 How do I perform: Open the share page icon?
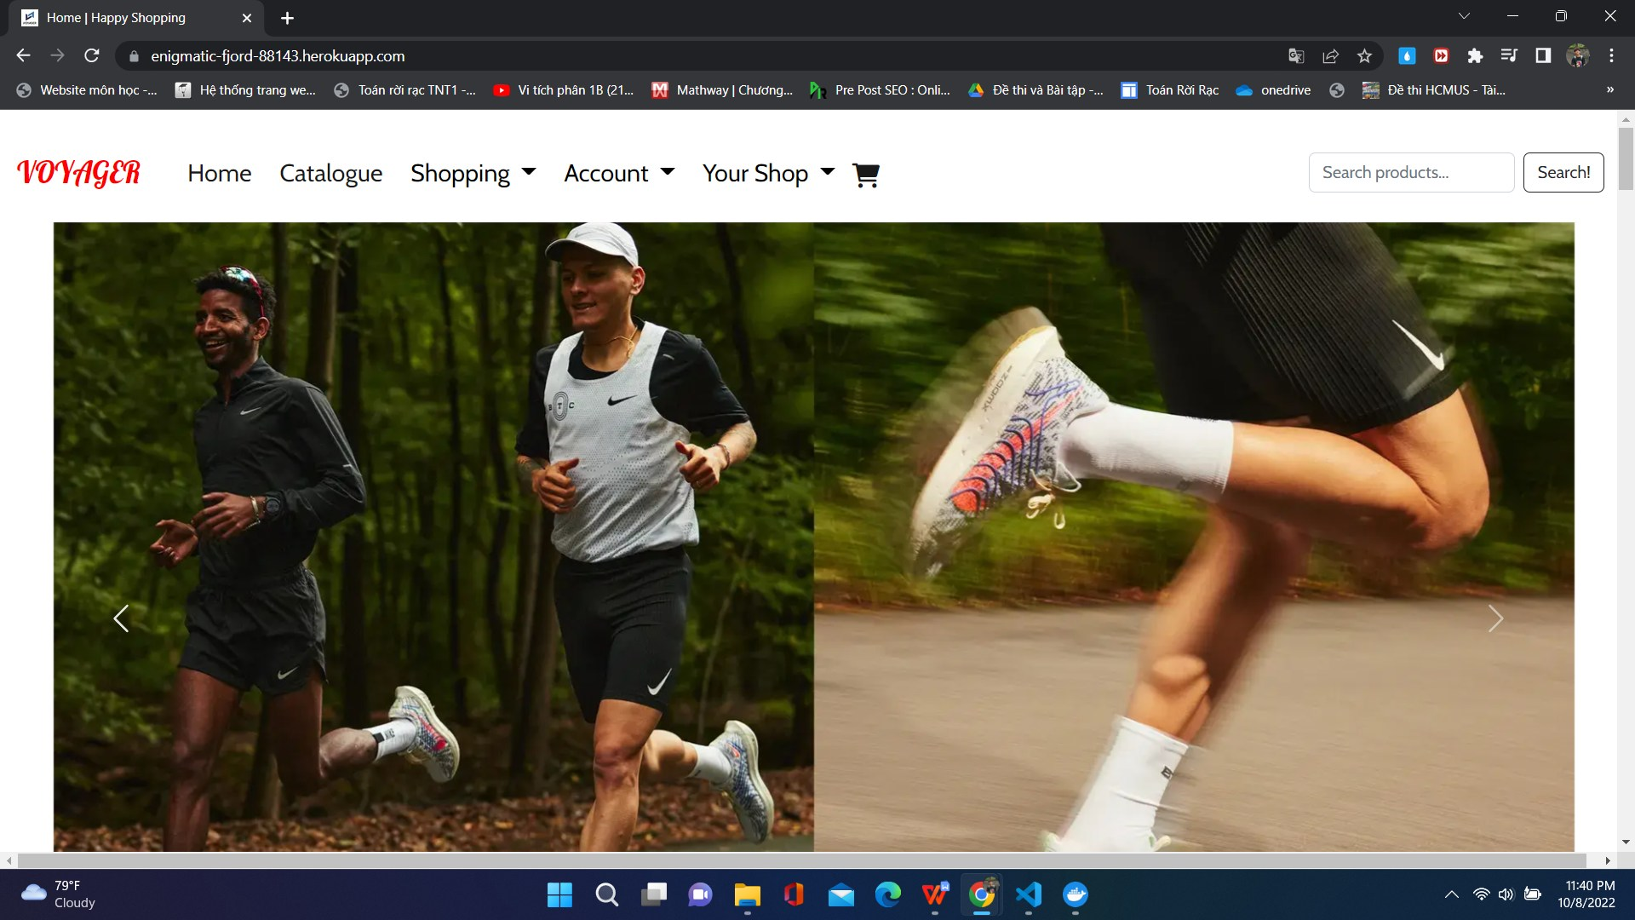tap(1330, 56)
